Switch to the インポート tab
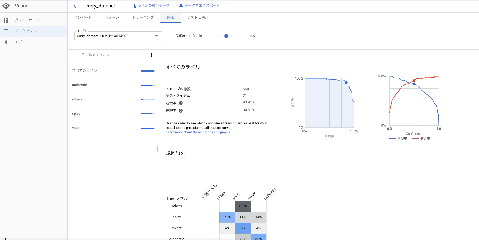The width and height of the screenshot is (479, 240). [x=83, y=17]
